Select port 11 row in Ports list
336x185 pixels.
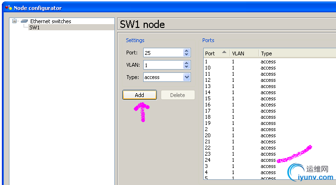click(270, 74)
